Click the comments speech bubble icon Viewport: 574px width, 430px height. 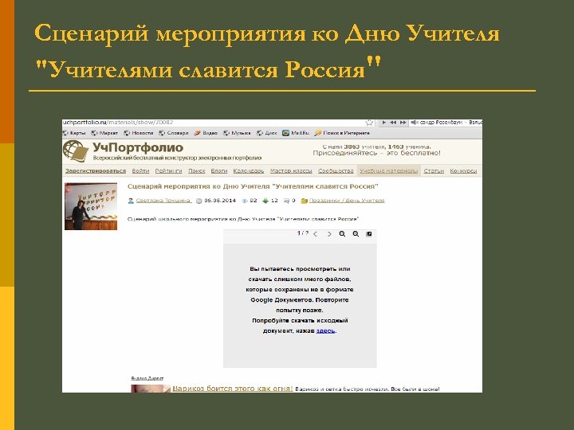pyautogui.click(x=287, y=201)
